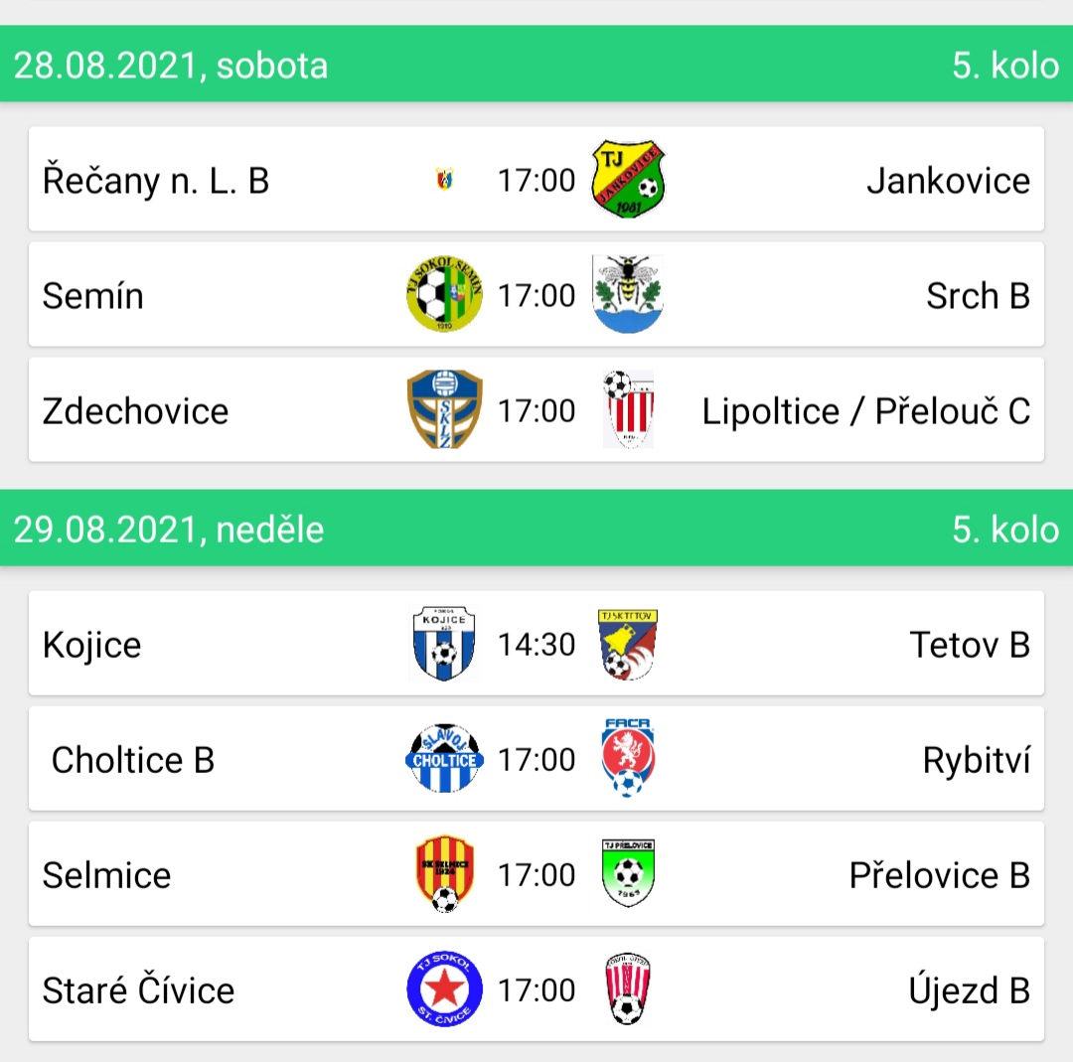Tap the 28.08.2021, sobota date header

pos(171,66)
